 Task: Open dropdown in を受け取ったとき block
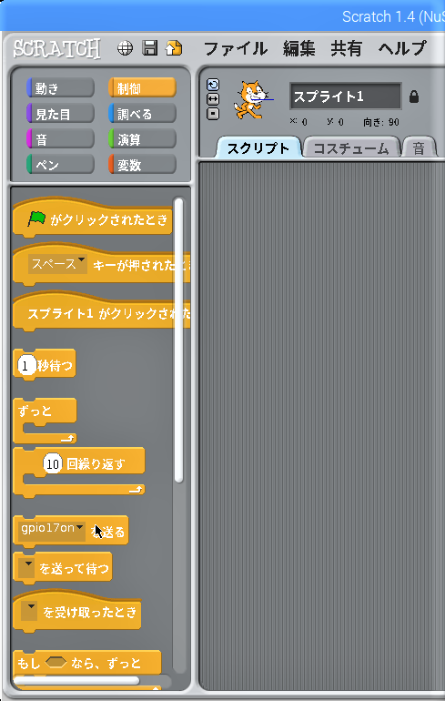(30, 611)
